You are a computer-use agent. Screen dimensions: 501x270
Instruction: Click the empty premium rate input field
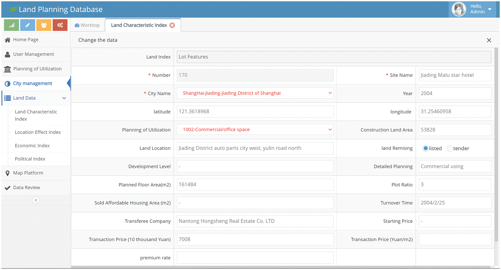255,257
